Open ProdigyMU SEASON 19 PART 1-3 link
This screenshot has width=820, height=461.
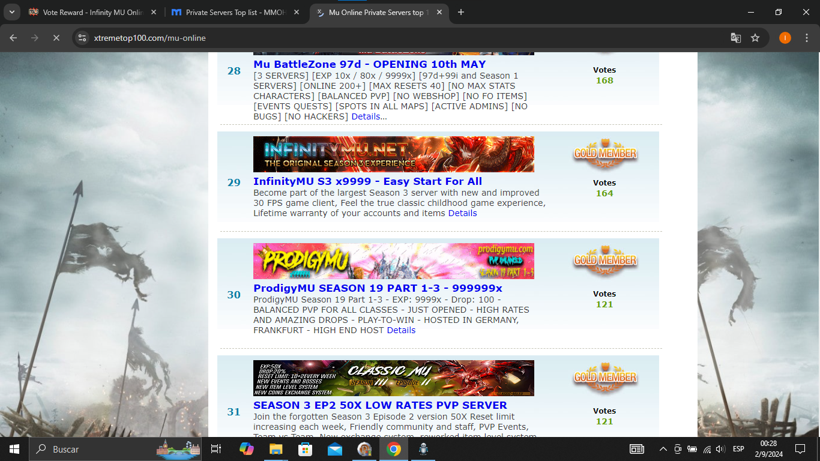[x=378, y=288]
